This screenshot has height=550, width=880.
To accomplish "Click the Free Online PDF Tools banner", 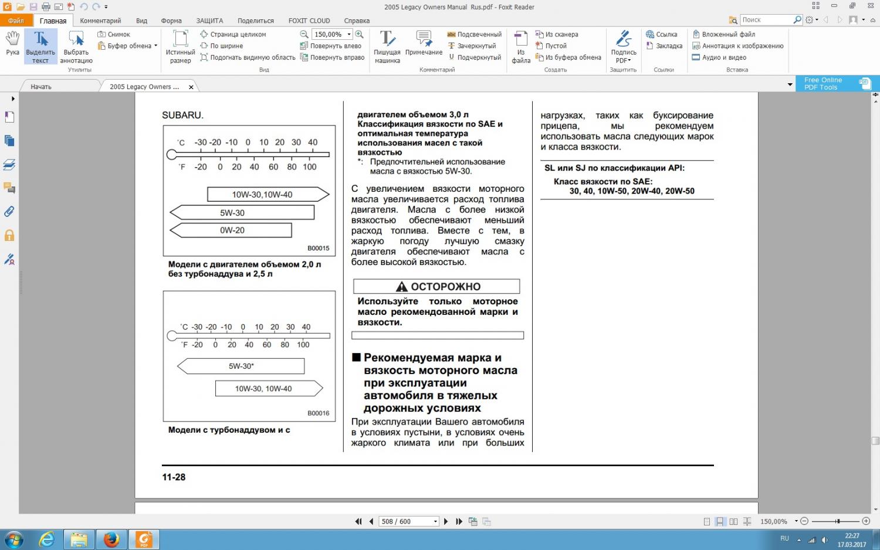I will [837, 84].
